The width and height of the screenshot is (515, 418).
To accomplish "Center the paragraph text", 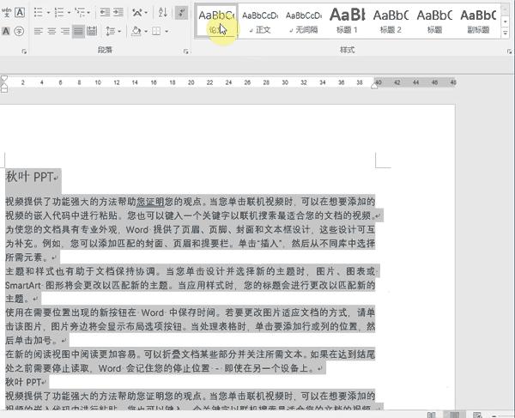I will 51,31.
